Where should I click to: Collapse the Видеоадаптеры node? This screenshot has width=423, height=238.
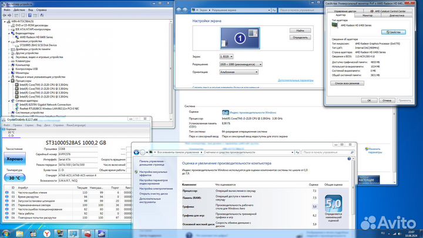(9, 33)
